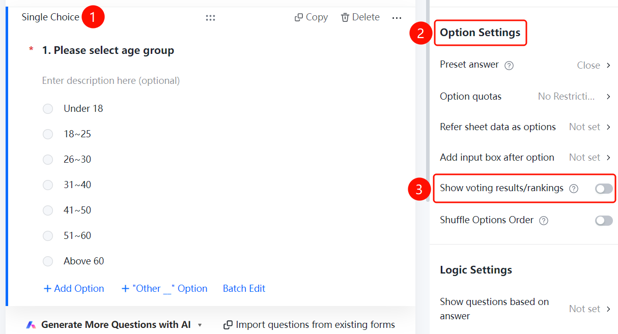Click the "Under 18" option text
This screenshot has width=618, height=334.
pyautogui.click(x=83, y=109)
